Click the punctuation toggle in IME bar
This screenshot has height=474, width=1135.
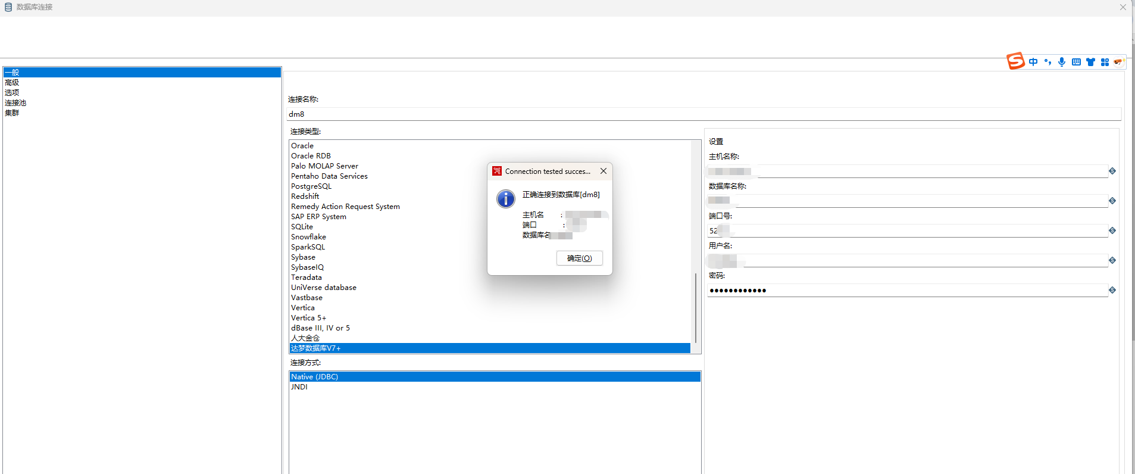tap(1048, 62)
